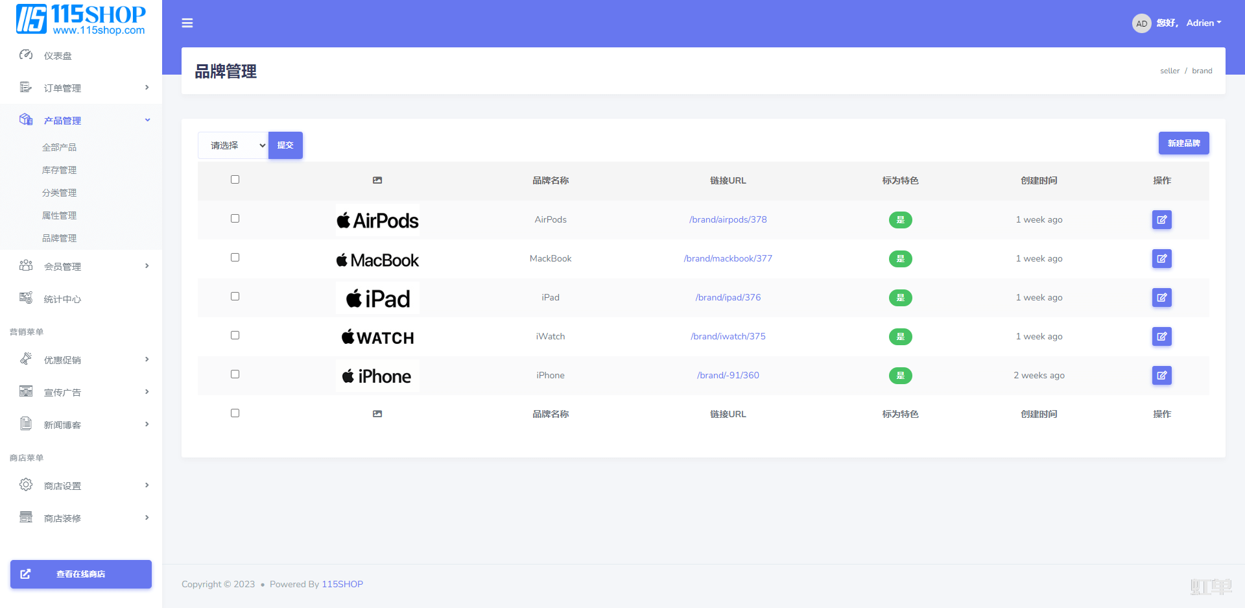Viewport: 1245px width, 608px height.
Task: Expand 商店装修 menu chevron
Action: tap(147, 518)
